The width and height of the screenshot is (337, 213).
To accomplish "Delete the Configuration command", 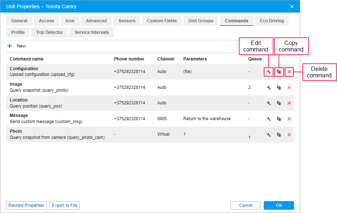I will click(x=289, y=72).
